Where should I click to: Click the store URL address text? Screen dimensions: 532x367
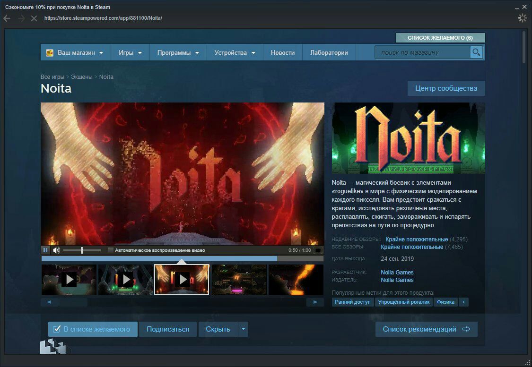click(x=103, y=18)
